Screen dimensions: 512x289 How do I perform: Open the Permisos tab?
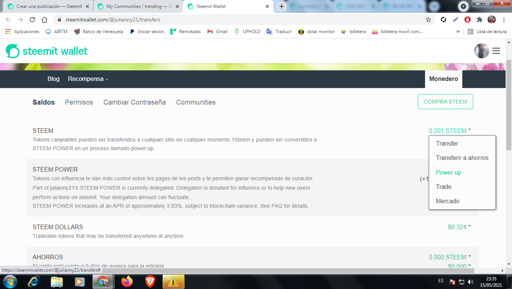[79, 102]
